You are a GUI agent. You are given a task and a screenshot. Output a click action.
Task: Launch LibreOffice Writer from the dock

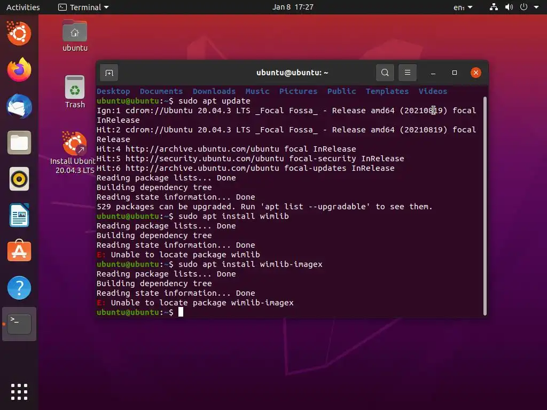point(19,215)
